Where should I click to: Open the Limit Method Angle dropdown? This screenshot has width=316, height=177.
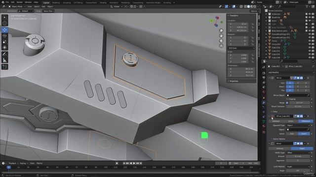[x=298, y=167]
